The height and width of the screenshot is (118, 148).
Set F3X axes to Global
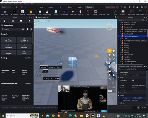[x=44, y=67]
